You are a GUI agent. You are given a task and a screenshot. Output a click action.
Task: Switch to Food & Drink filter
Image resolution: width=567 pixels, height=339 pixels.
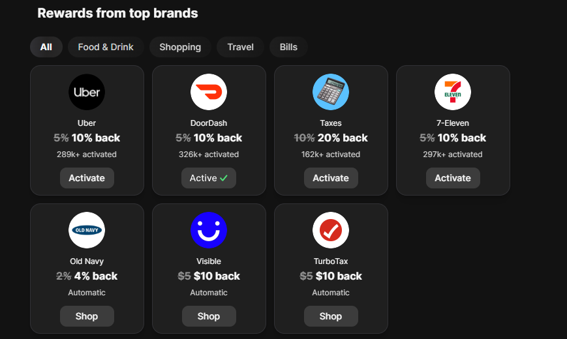pos(106,47)
